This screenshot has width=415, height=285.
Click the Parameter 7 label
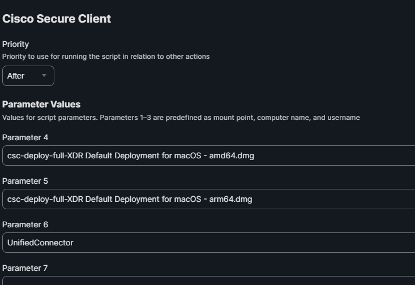click(x=25, y=268)
